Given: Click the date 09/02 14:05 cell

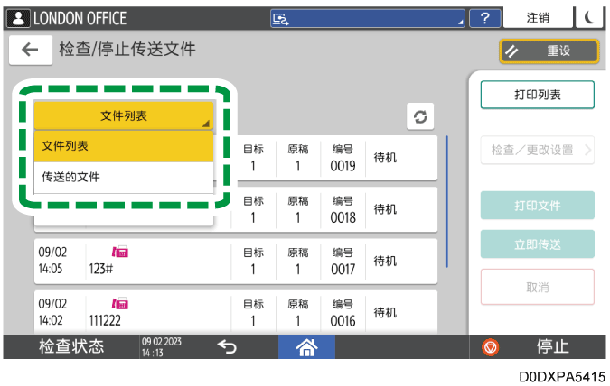Looking at the screenshot, I should (52, 260).
